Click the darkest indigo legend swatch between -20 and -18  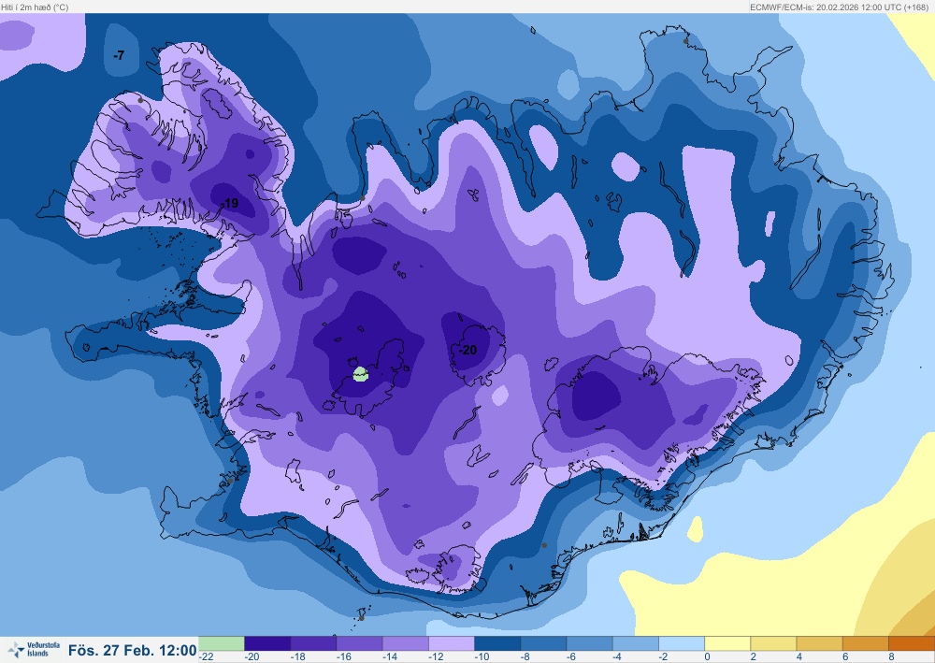267,643
